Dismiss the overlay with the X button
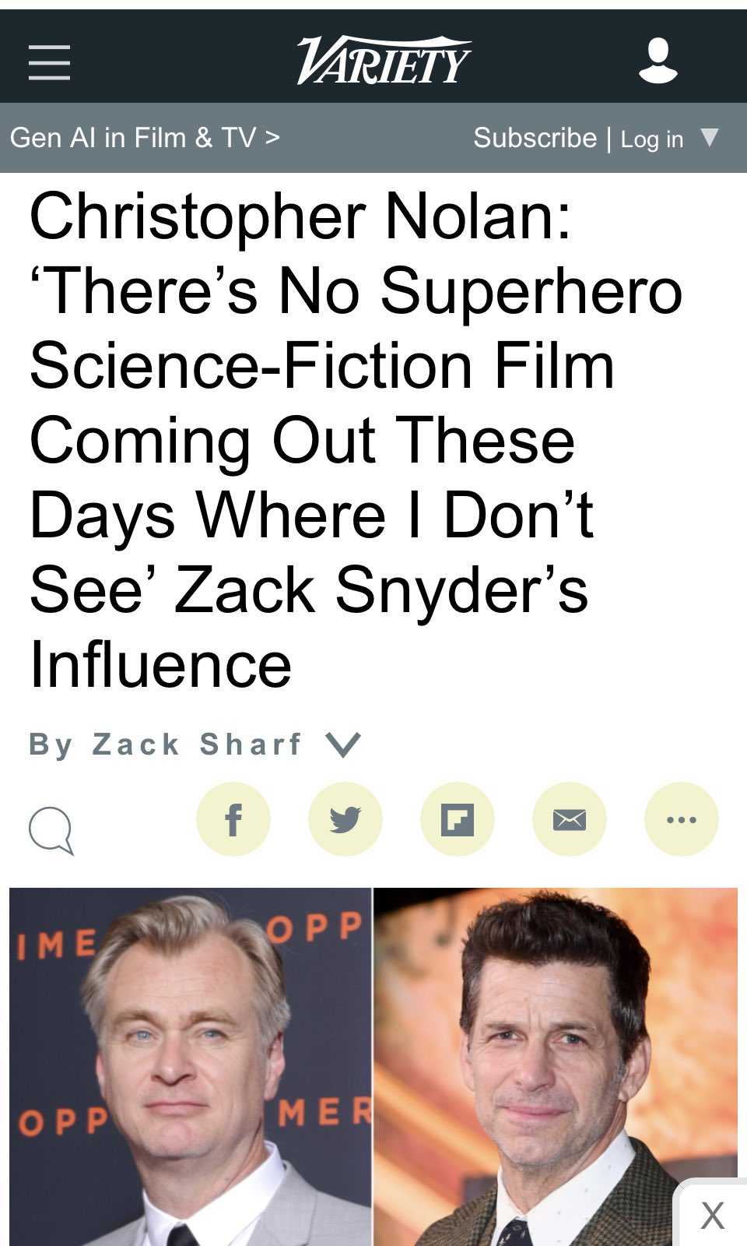 [x=712, y=1215]
